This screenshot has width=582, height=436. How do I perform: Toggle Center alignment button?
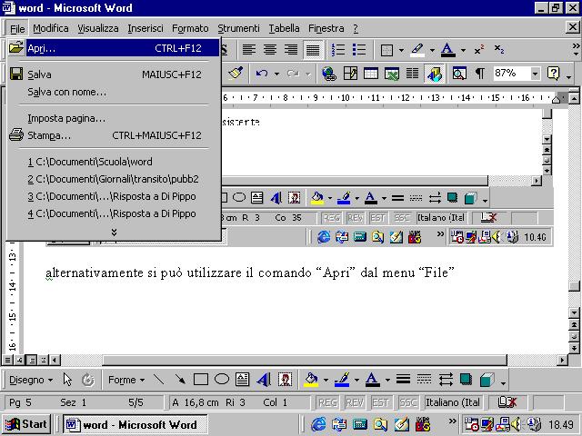click(270, 50)
